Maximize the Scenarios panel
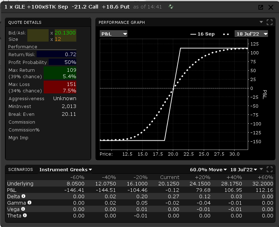 269,169
